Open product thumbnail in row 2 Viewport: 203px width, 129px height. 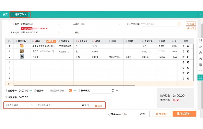click(x=22, y=51)
